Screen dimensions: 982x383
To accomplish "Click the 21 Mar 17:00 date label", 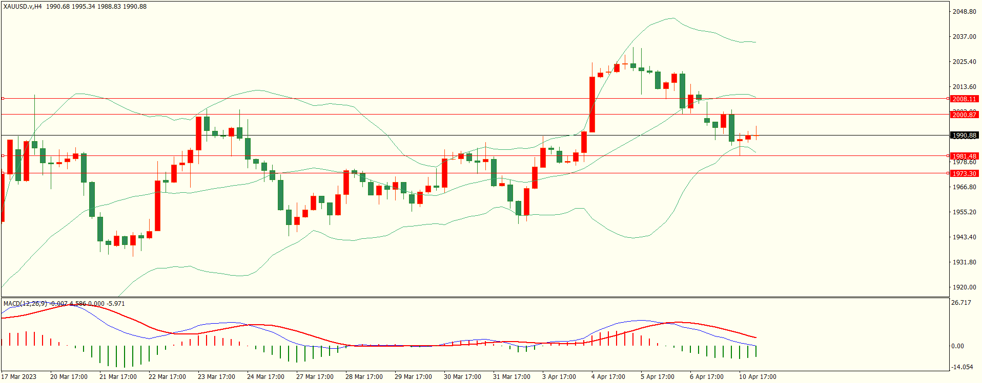I will (118, 377).
